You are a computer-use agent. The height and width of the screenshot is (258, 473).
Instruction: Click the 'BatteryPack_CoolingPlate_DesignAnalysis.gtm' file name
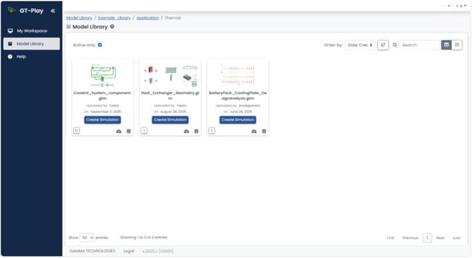238,96
